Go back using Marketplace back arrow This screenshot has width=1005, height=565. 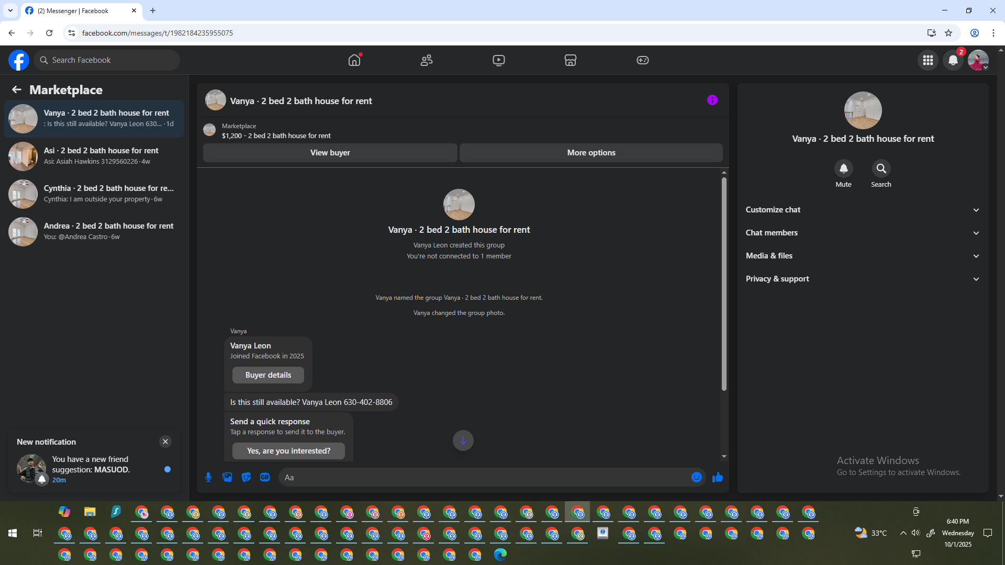[17, 90]
